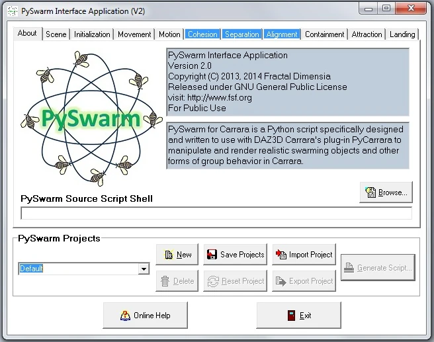
Task: Click the folder icon on Browse button
Action: click(x=370, y=192)
